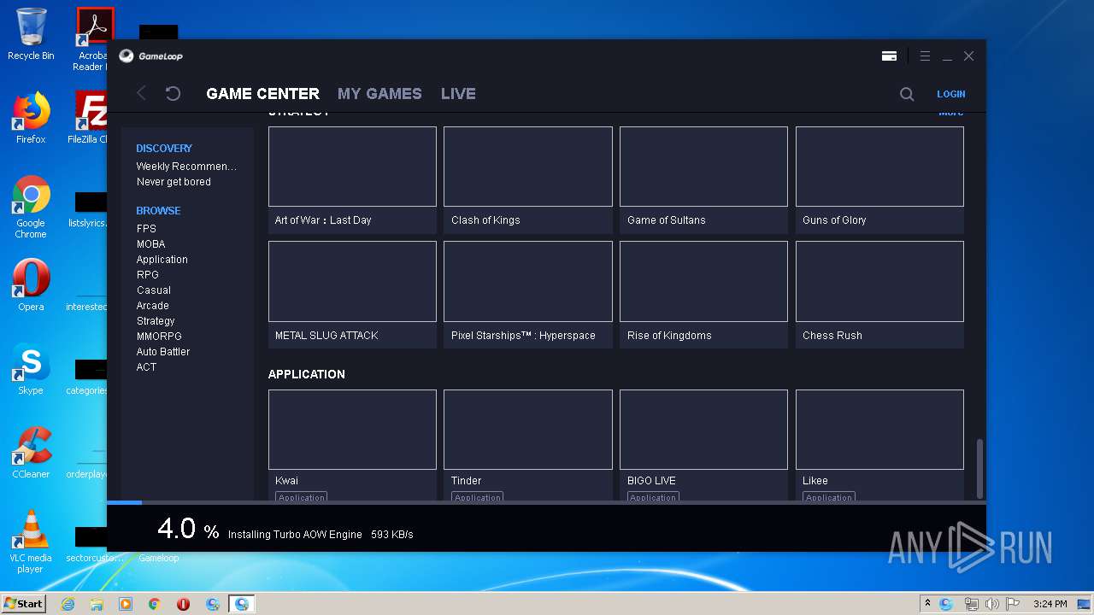Switch to GAME CENTER tab
The image size is (1094, 615).
coord(262,94)
